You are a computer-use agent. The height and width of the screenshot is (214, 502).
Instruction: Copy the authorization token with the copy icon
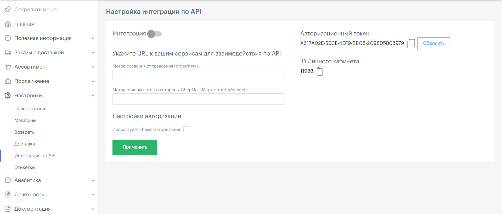[411, 44]
